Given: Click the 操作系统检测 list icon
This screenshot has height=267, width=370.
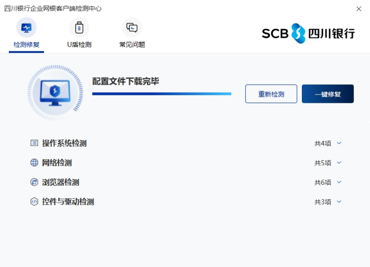Looking at the screenshot, I should tap(34, 143).
